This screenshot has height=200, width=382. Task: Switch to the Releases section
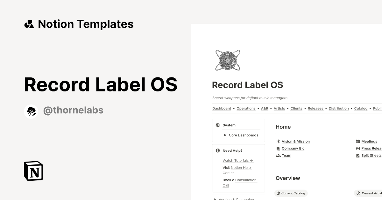pos(315,108)
